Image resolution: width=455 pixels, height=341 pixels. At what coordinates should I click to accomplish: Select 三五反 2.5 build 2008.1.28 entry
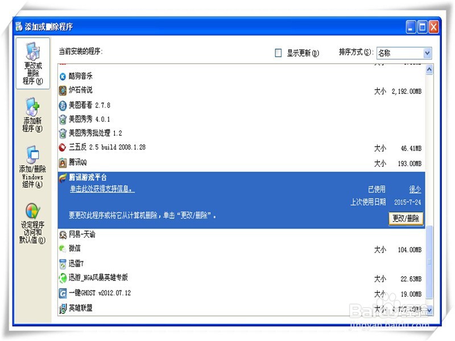[241, 148]
